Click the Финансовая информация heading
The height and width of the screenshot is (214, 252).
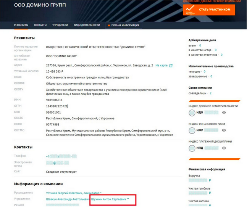(207, 169)
